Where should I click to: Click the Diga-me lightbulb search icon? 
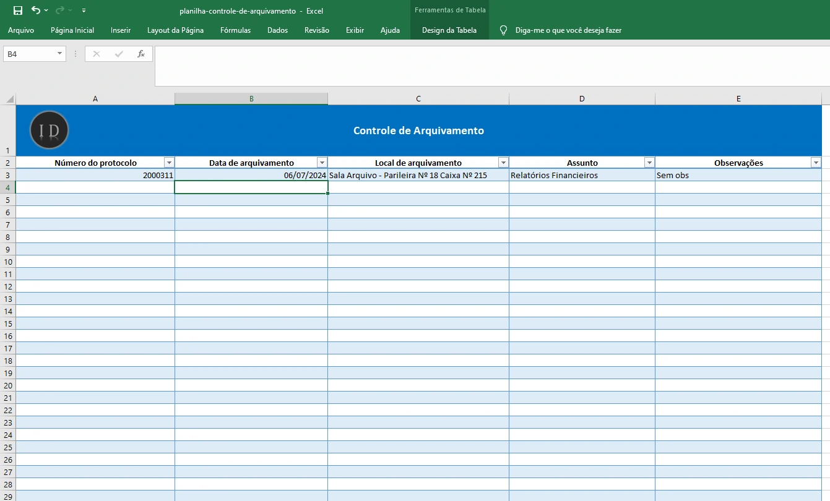tap(503, 30)
